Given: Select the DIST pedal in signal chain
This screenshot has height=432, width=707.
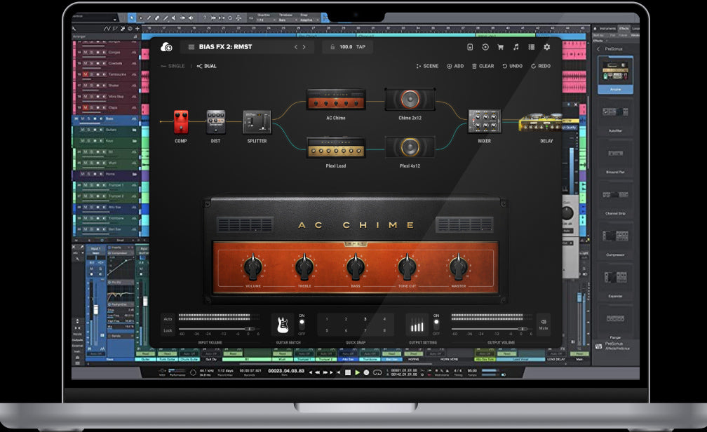Looking at the screenshot, I should click(215, 122).
